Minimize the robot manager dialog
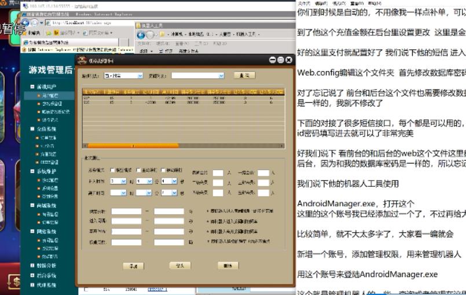466x295 pixels. click(x=273, y=60)
